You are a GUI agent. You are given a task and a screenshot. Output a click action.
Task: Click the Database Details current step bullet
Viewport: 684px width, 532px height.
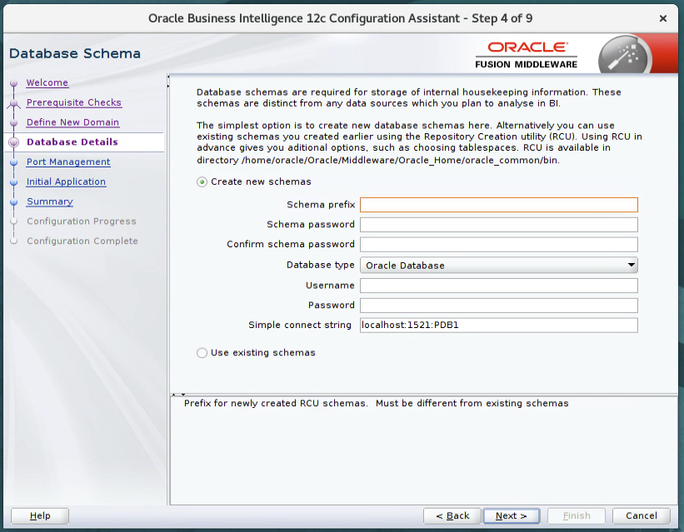pos(14,142)
